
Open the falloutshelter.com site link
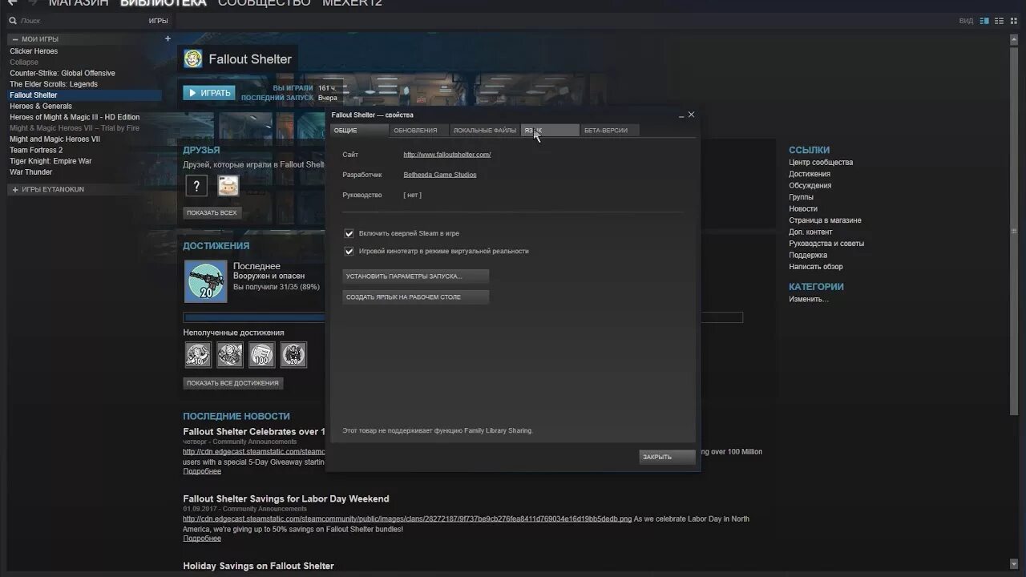pyautogui.click(x=447, y=155)
